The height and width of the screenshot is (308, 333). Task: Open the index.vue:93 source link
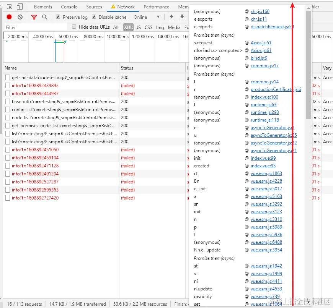(263, 166)
